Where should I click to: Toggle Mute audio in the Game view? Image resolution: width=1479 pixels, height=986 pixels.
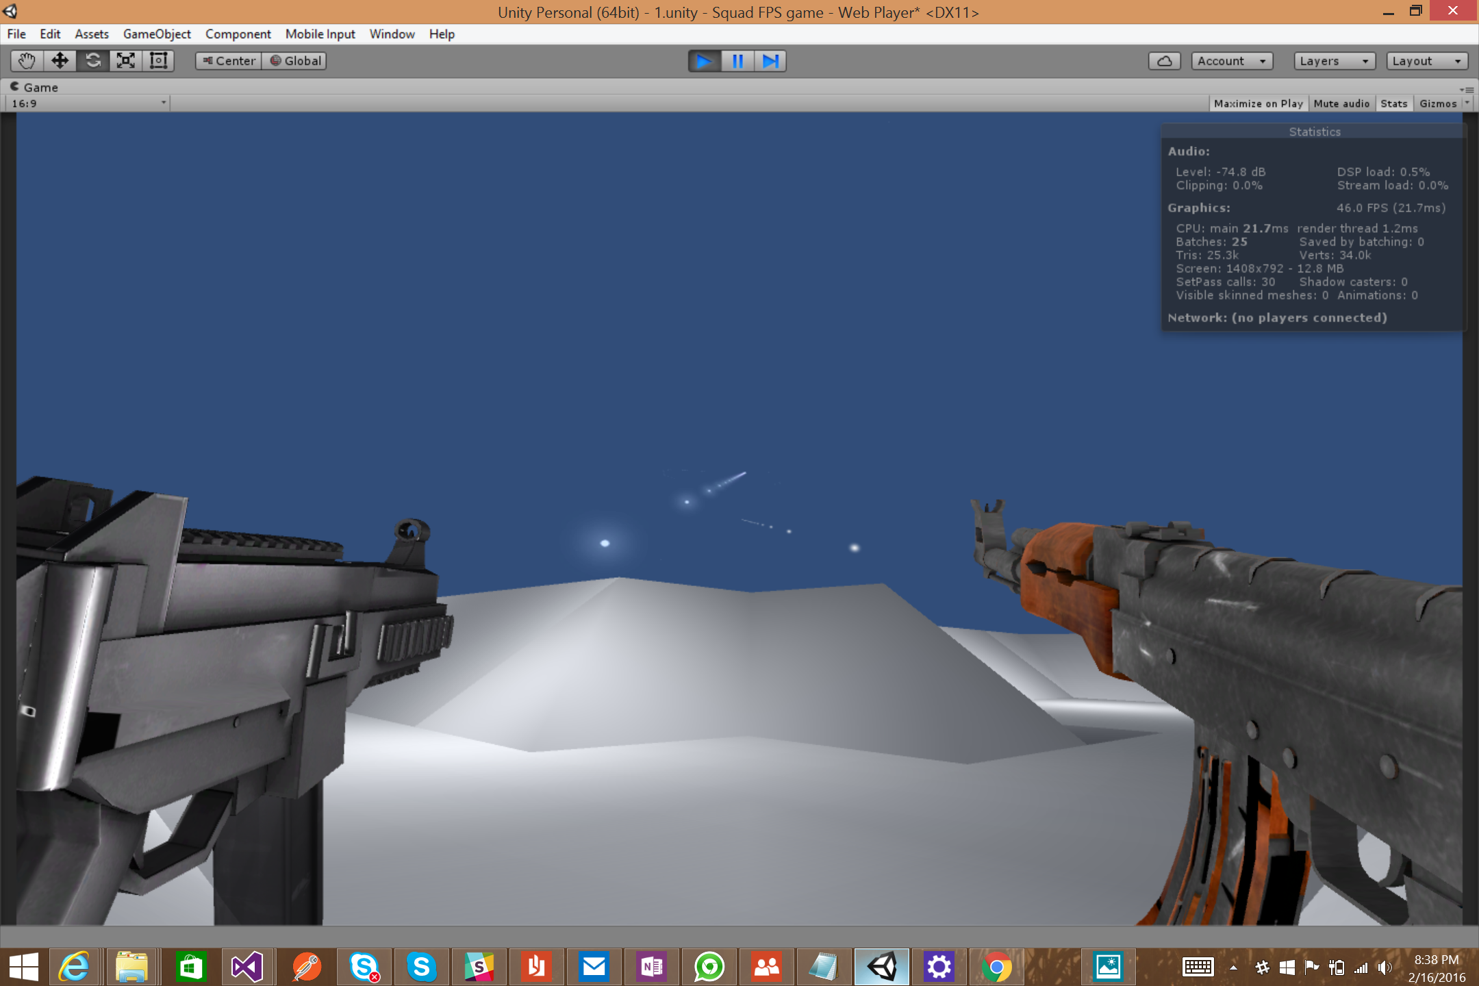pos(1341,103)
